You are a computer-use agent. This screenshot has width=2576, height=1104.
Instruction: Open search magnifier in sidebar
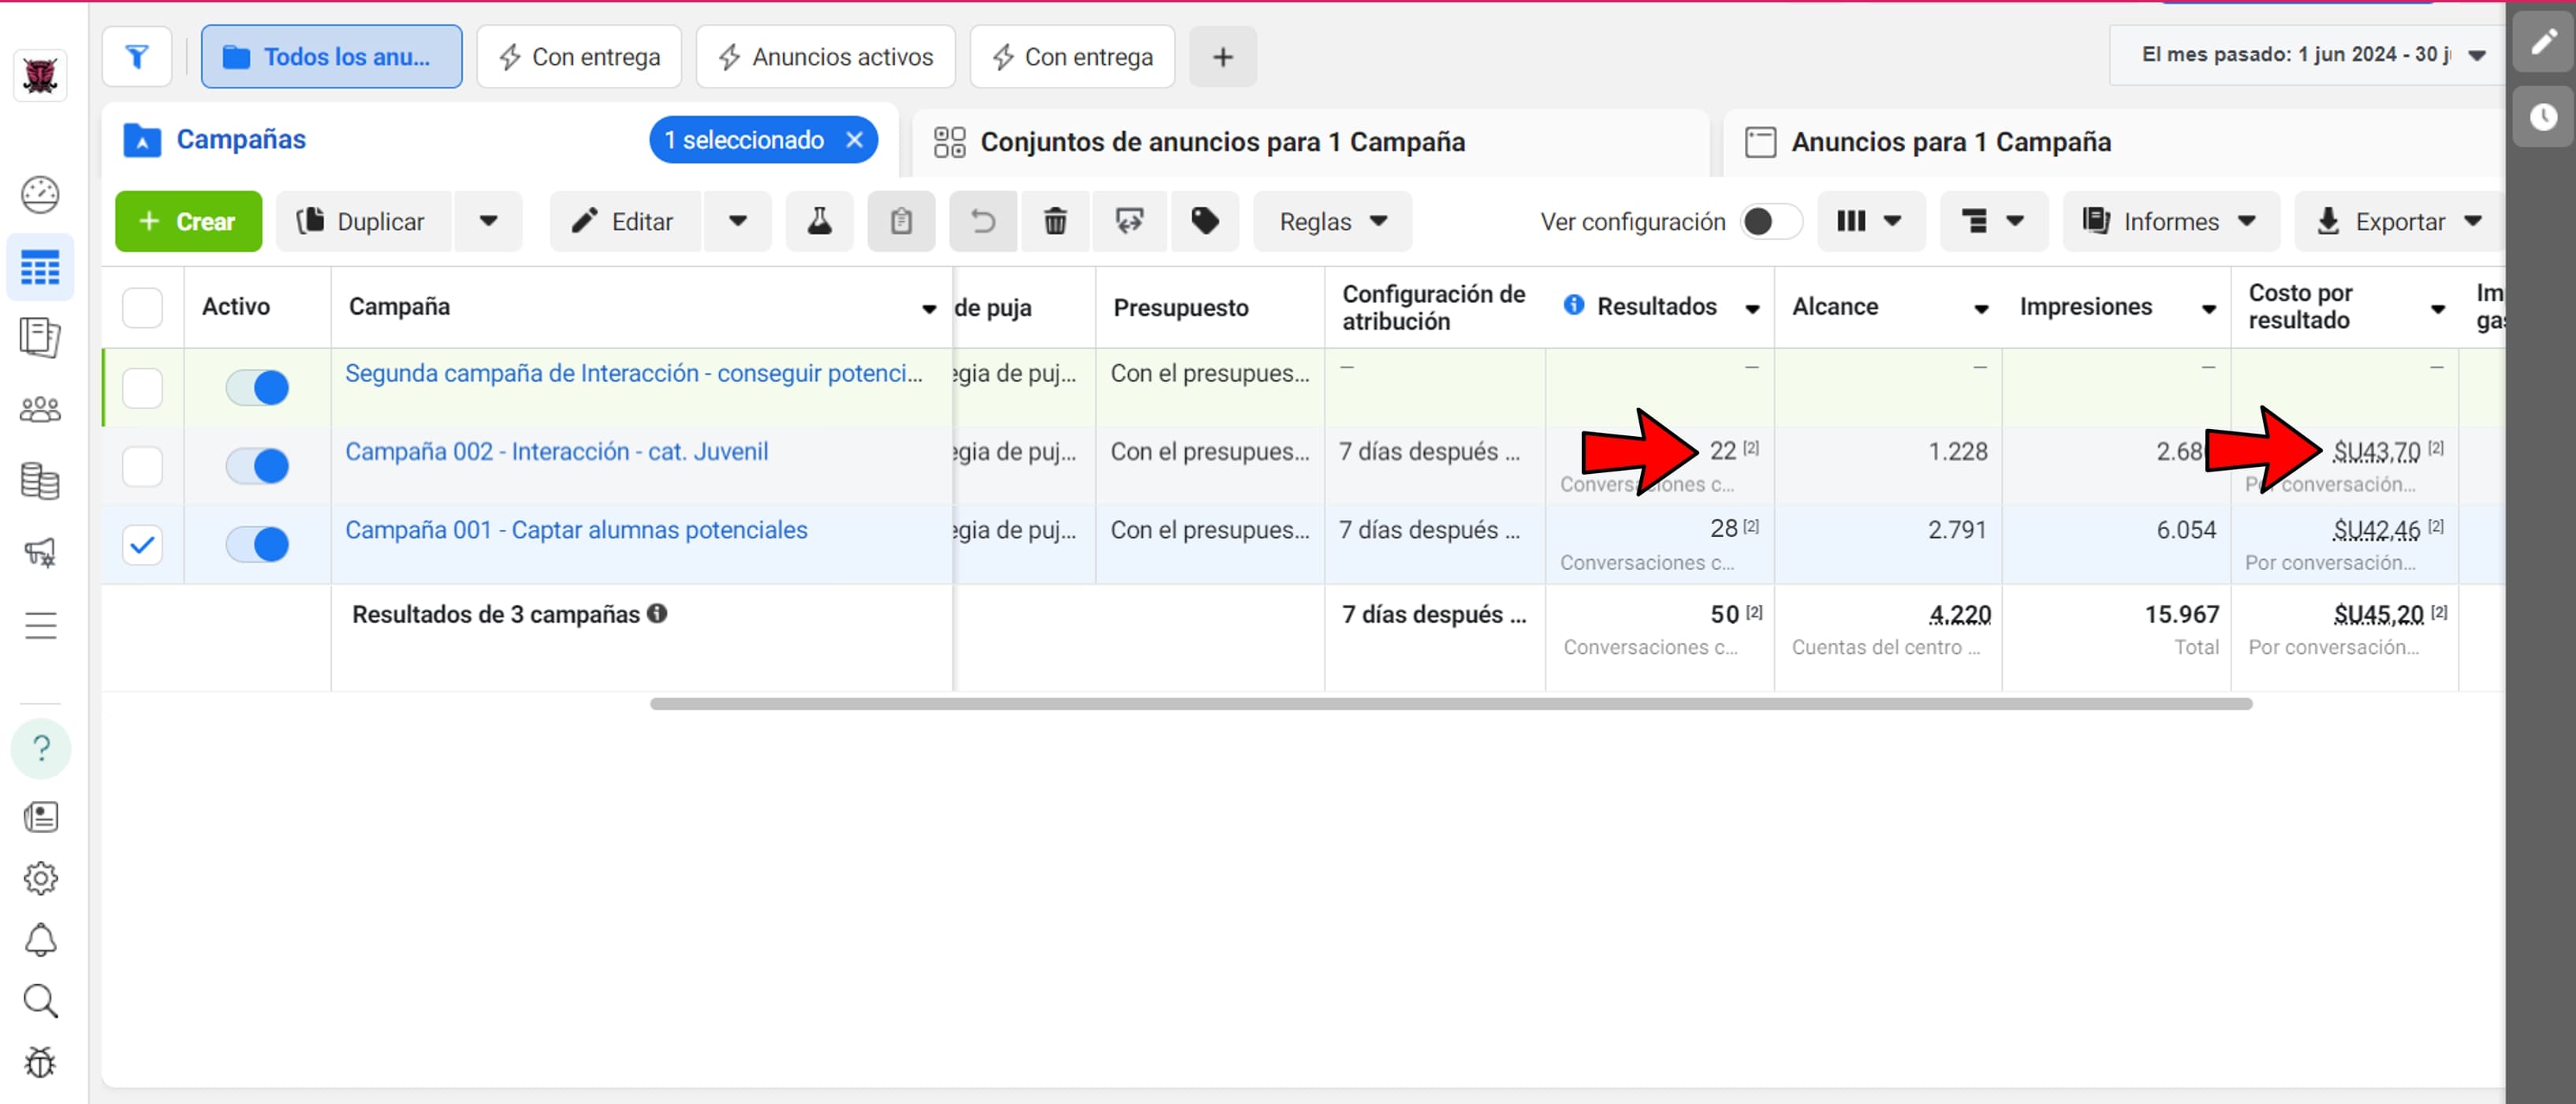pos(40,1000)
